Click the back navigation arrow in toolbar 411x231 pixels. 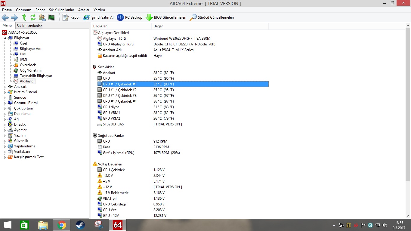tap(5, 17)
